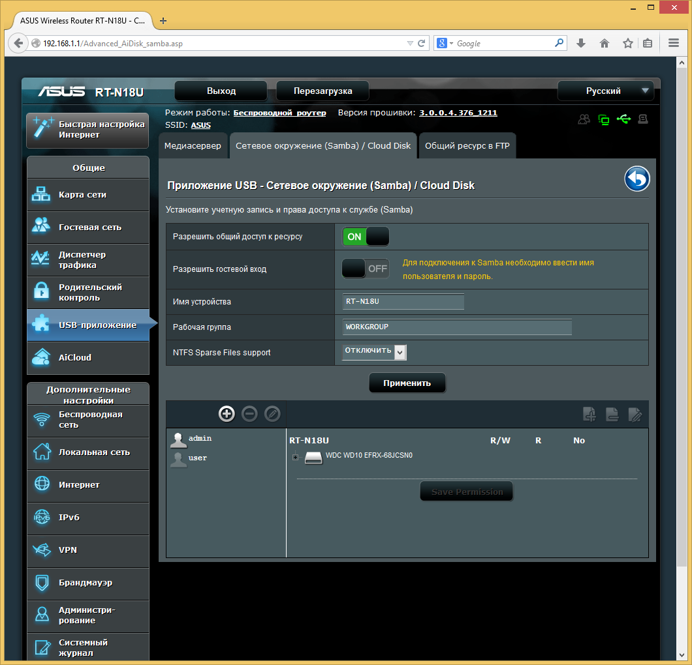The height and width of the screenshot is (665, 692).
Task: Click the guest network status icon in header
Action: 584,119
